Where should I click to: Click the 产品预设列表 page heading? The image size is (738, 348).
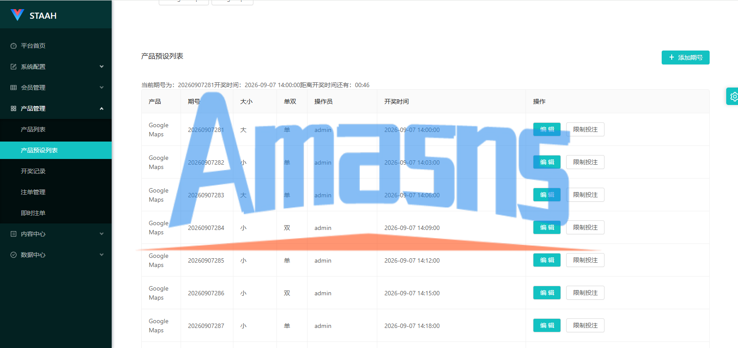click(x=162, y=56)
